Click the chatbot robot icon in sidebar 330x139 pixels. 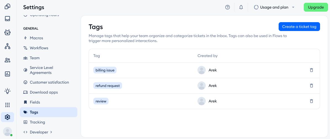[7, 32]
